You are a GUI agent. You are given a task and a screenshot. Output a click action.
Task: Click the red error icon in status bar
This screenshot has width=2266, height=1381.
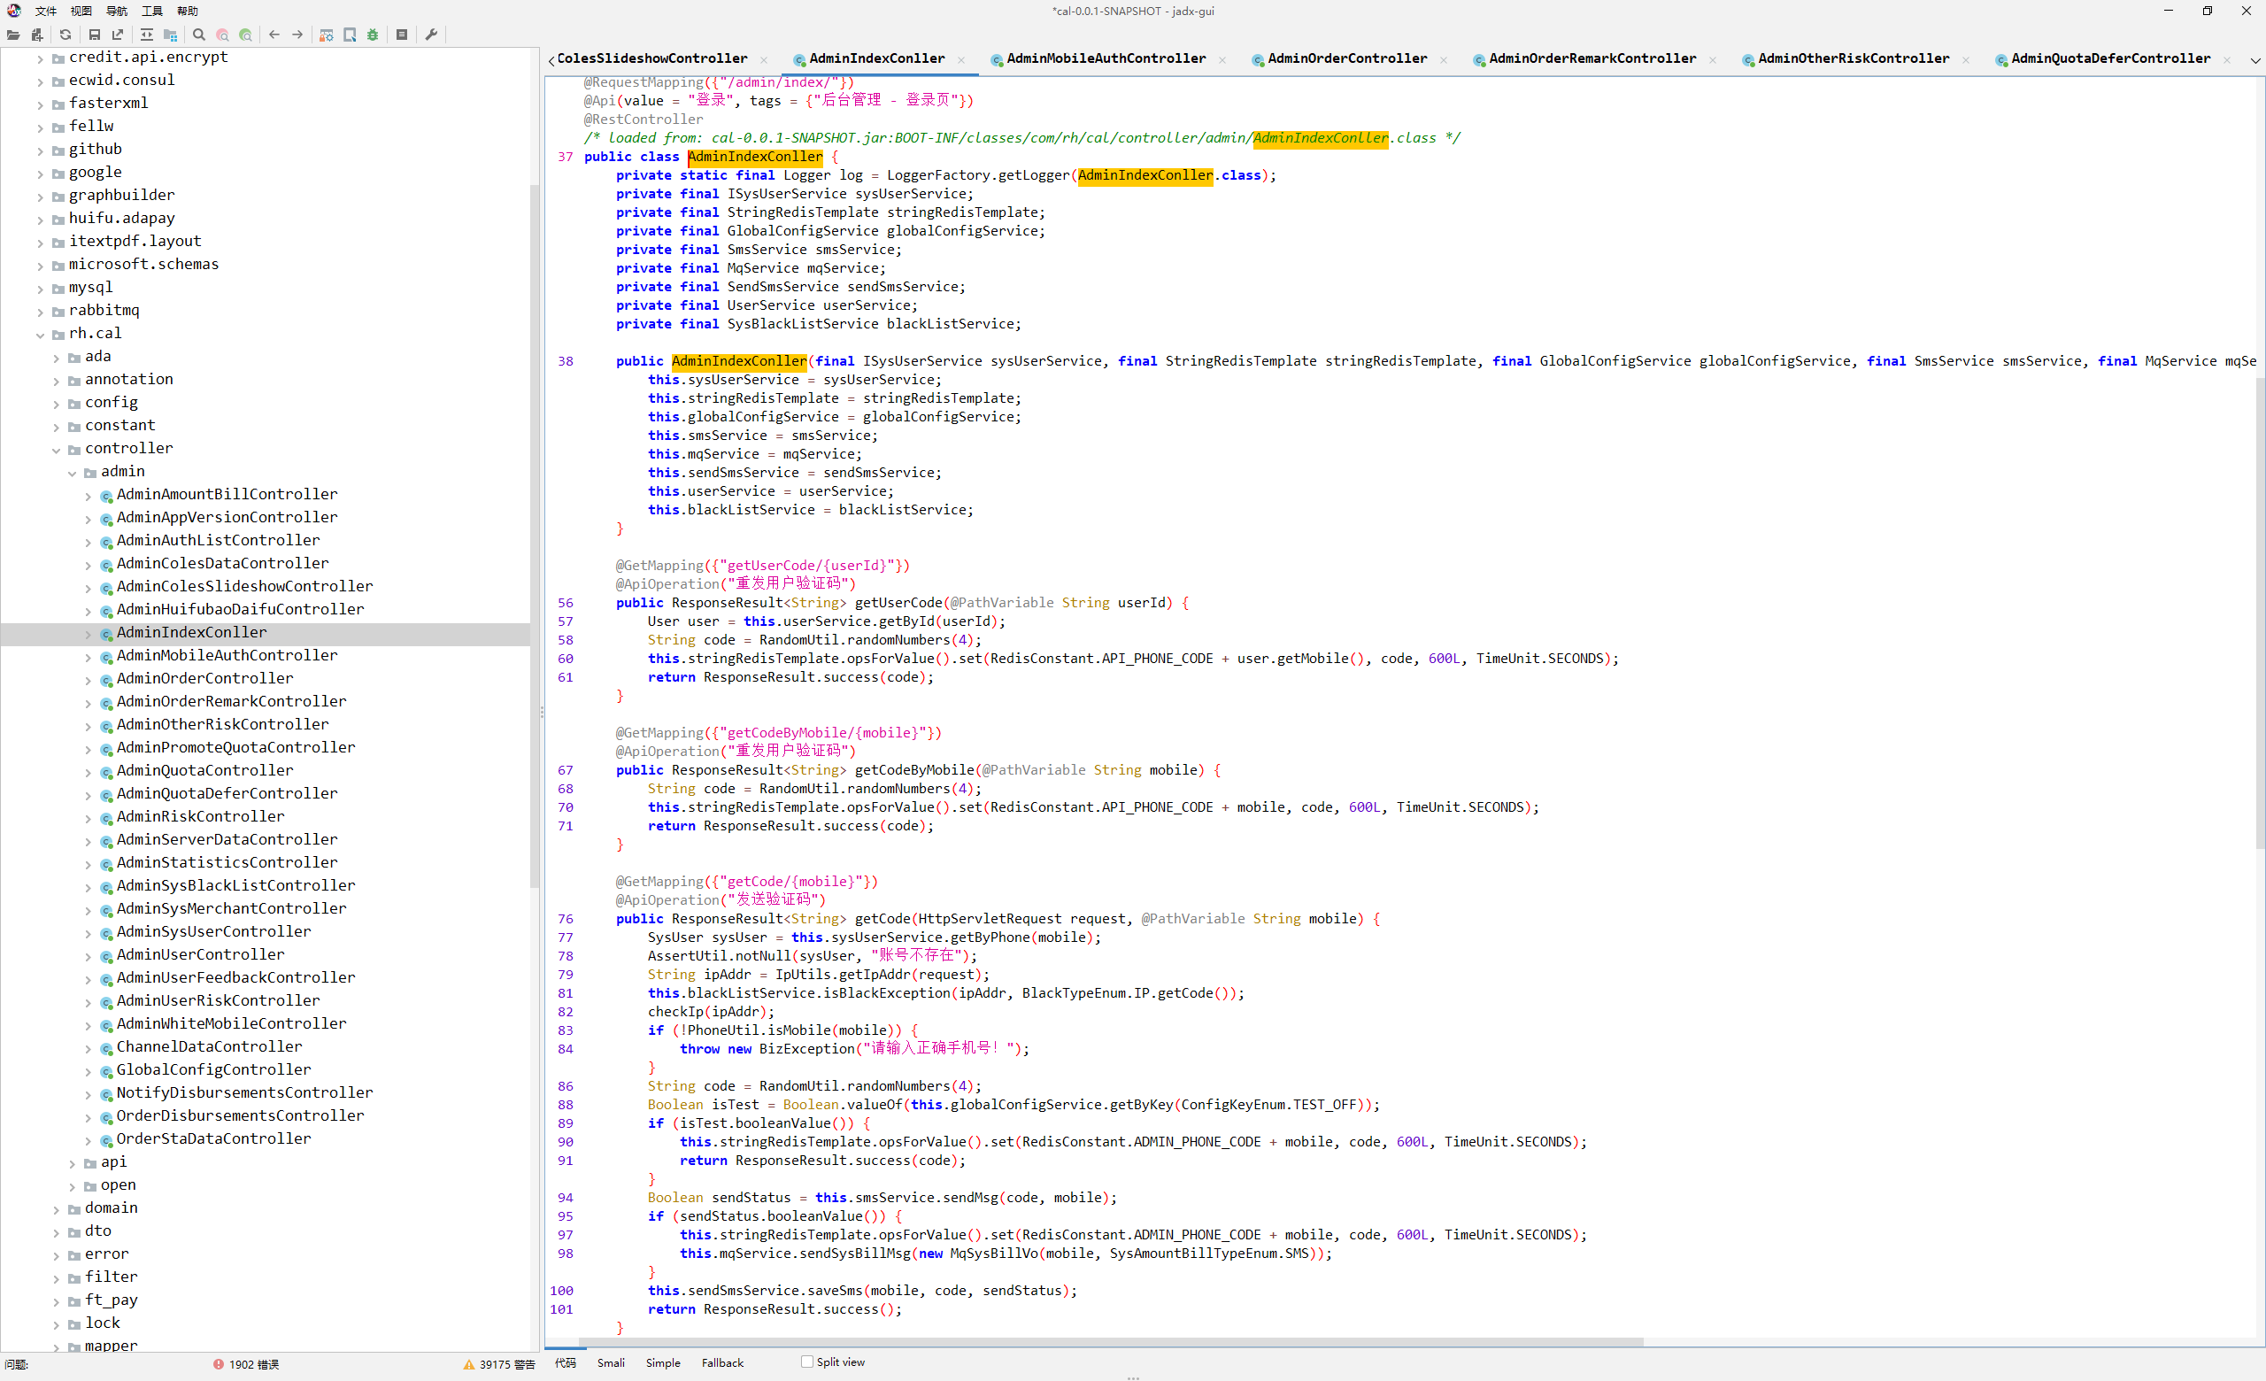pos(218,1364)
